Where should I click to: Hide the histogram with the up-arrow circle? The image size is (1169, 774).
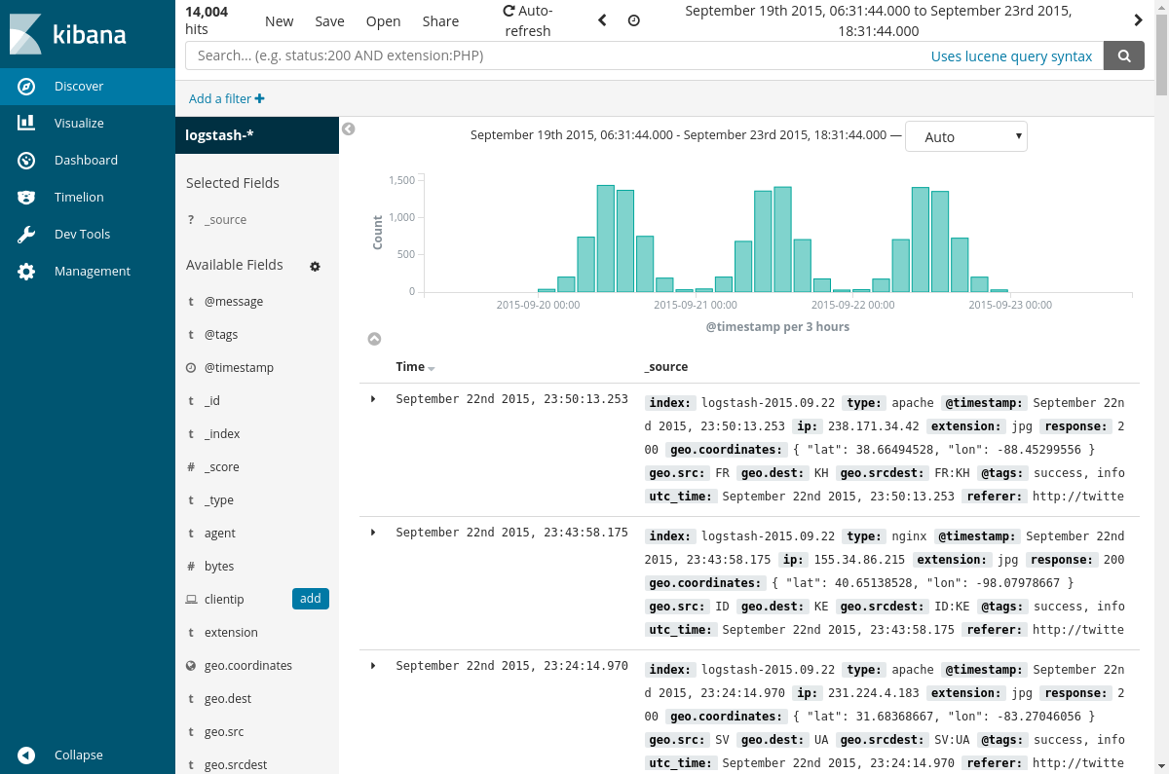(374, 339)
